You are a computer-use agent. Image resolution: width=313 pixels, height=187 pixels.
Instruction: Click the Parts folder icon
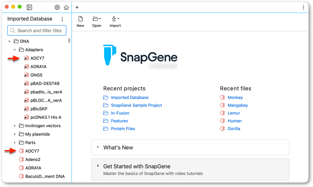[21, 142]
